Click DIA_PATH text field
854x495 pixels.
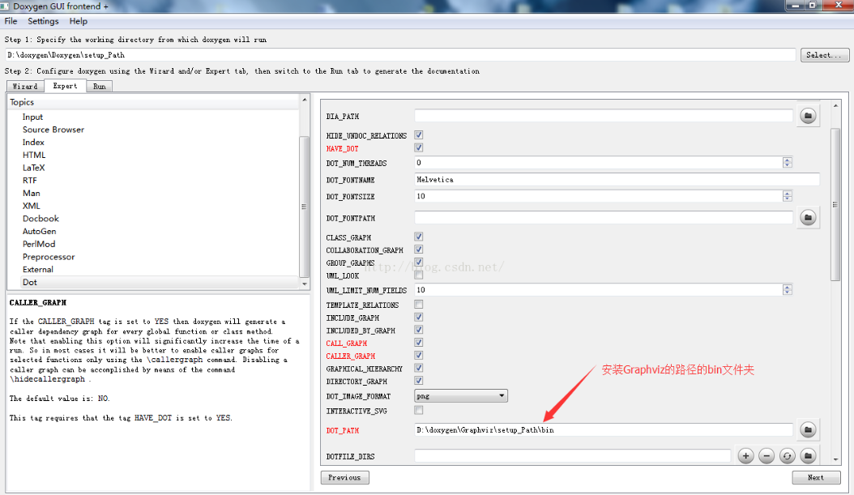(604, 115)
